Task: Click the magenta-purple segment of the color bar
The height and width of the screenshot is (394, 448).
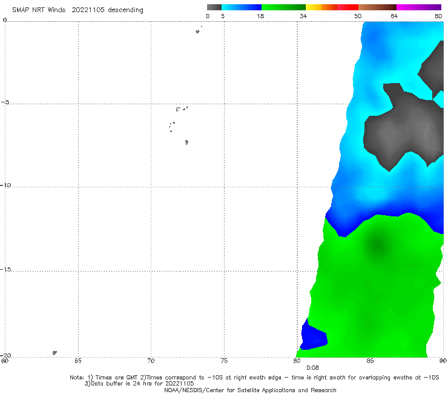Action: pos(419,7)
